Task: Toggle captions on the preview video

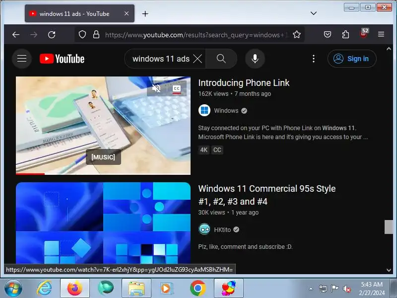Action: [177, 88]
